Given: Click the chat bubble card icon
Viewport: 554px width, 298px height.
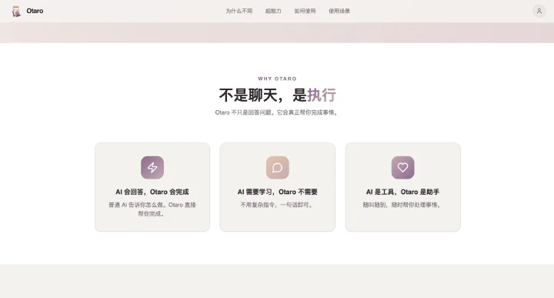Looking at the screenshot, I should 277,168.
